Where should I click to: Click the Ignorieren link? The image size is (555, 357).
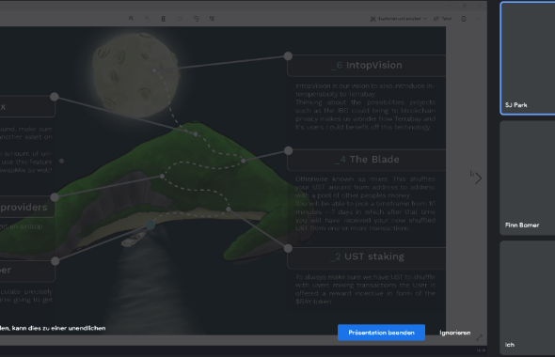pyautogui.click(x=455, y=333)
